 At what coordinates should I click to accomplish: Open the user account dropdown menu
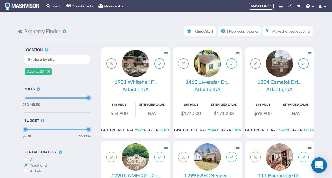coord(321,6)
